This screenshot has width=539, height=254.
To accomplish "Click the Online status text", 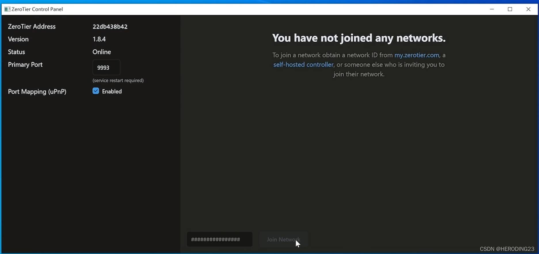I will click(x=102, y=52).
